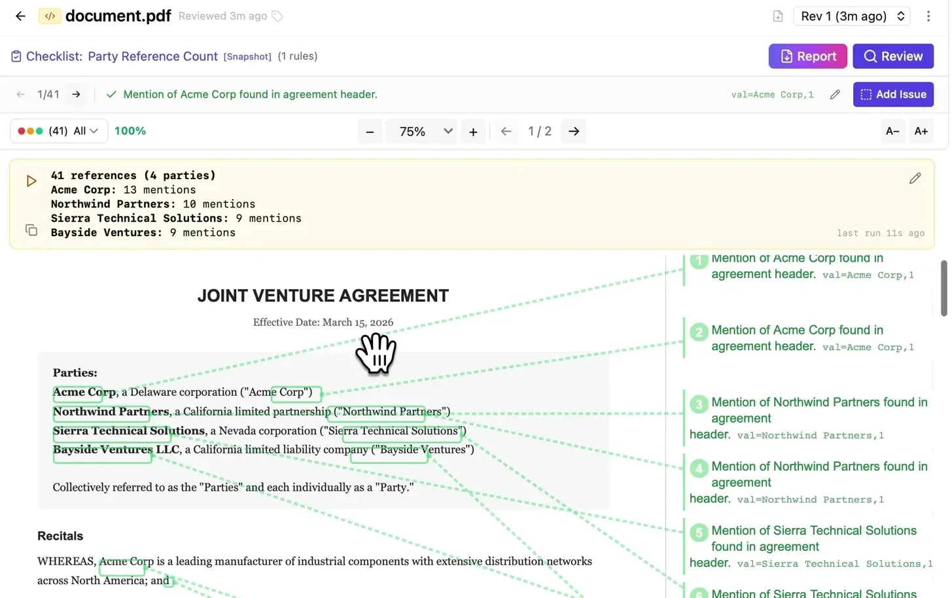
Task: Click the checklist clipboard icon
Action: pos(16,56)
